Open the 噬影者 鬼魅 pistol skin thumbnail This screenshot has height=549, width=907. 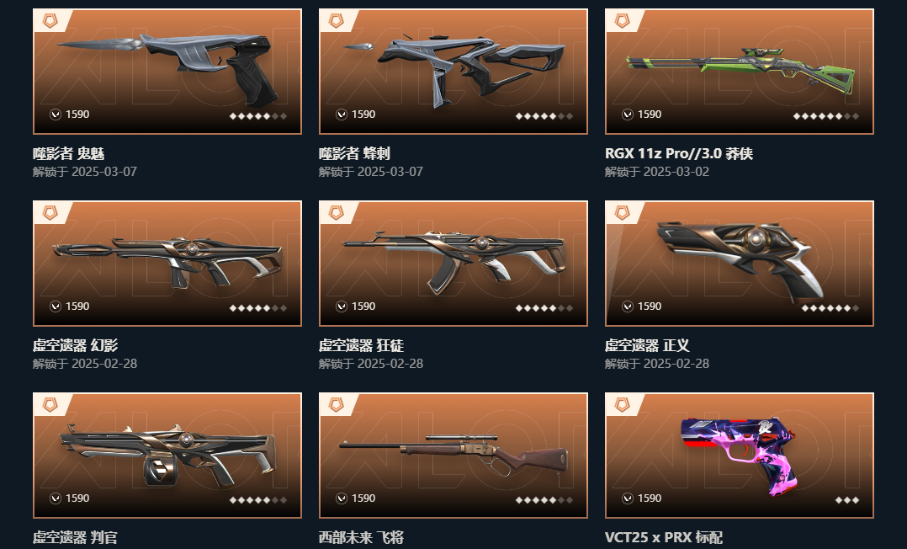pyautogui.click(x=167, y=72)
